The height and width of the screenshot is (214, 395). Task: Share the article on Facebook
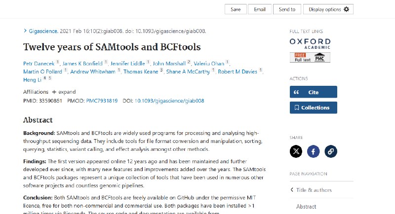[313, 151]
